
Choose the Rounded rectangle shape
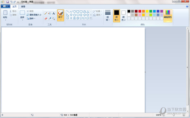81,12
